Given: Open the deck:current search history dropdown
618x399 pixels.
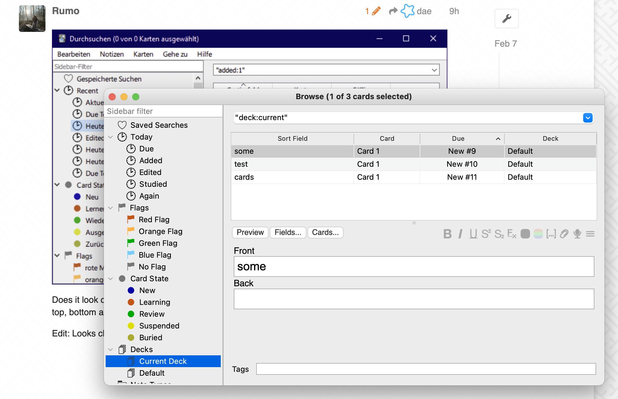Looking at the screenshot, I should click(x=588, y=118).
